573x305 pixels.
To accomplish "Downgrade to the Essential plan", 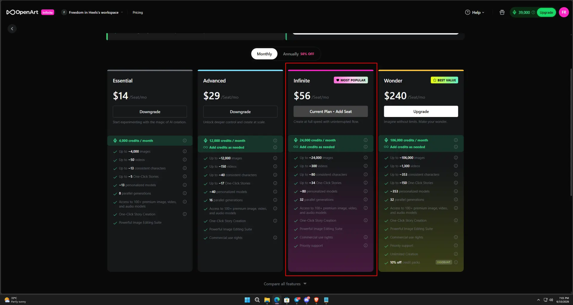I will 150,112.
